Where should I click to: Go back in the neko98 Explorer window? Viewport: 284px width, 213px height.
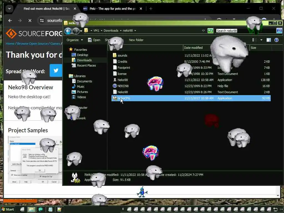click(68, 31)
